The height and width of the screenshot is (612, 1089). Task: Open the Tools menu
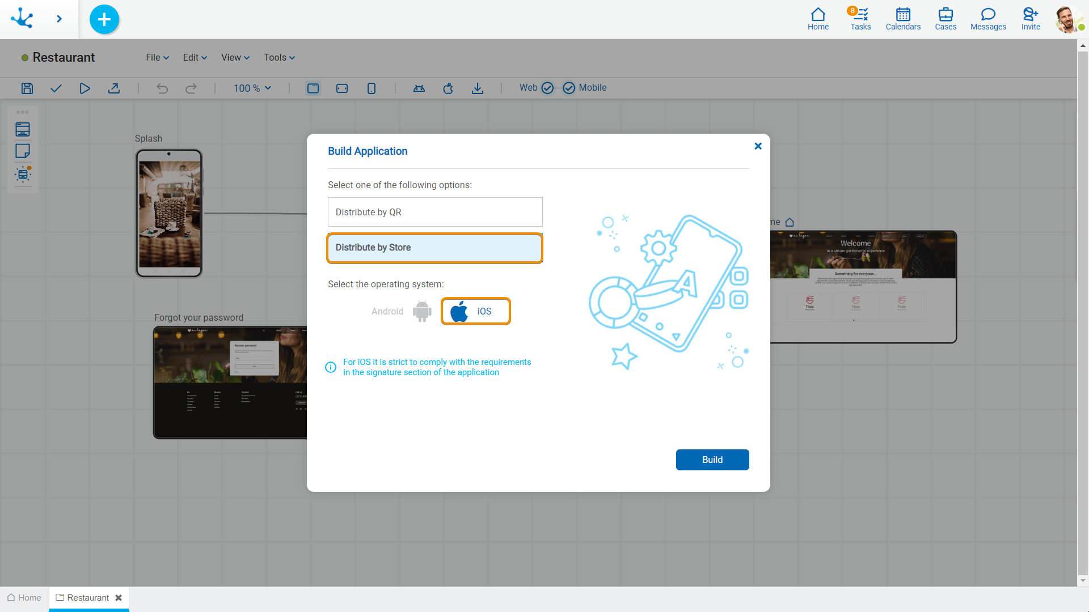(x=279, y=58)
